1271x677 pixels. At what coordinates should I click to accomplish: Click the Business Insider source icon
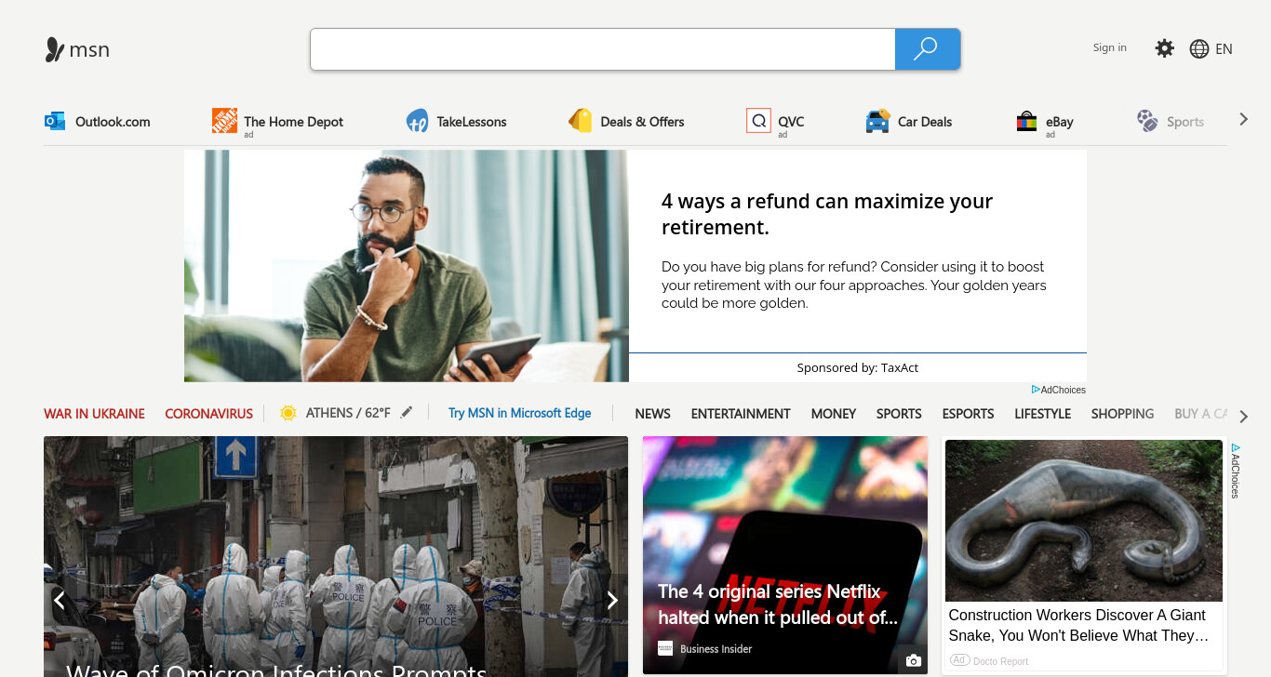coord(665,648)
